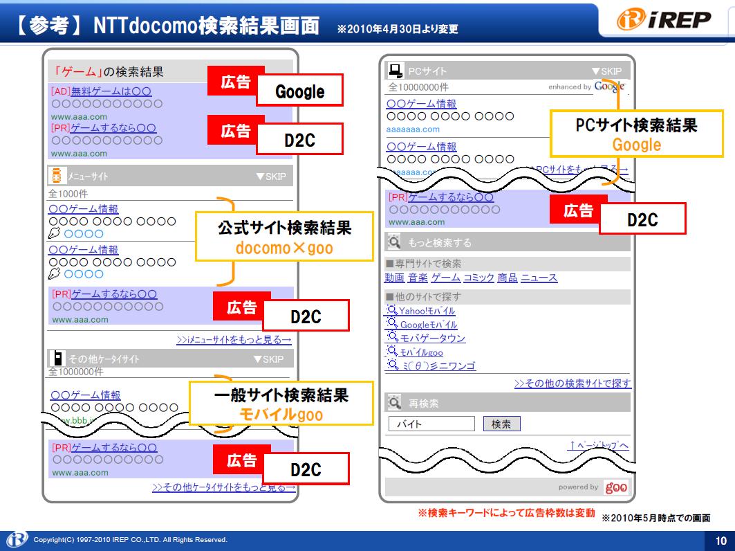Click 全1000件 result count text
The height and width of the screenshot is (551, 735).
pos(68,194)
